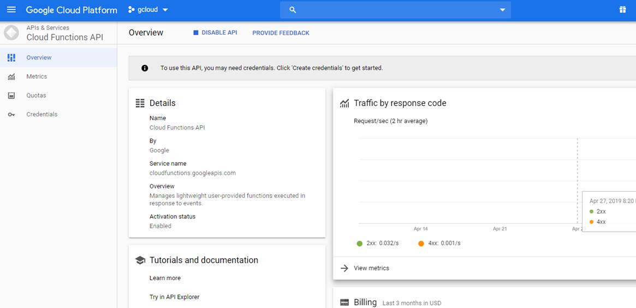Click the Apr 21 axis label
Image resolution: width=636 pixels, height=308 pixels.
pyautogui.click(x=500, y=229)
